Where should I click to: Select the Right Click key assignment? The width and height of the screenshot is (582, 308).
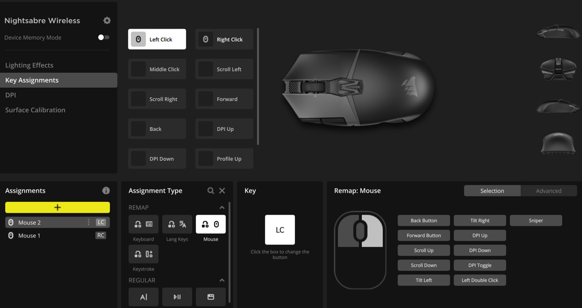pos(224,39)
